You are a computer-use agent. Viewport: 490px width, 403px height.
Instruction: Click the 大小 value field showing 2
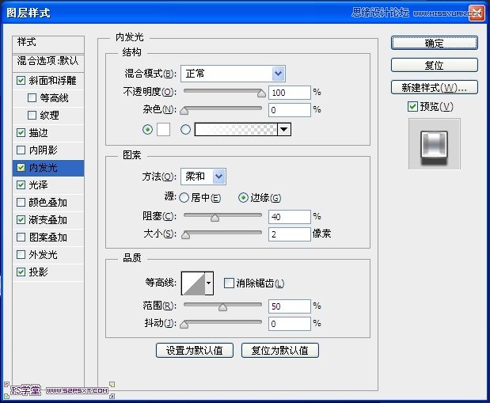[290, 234]
